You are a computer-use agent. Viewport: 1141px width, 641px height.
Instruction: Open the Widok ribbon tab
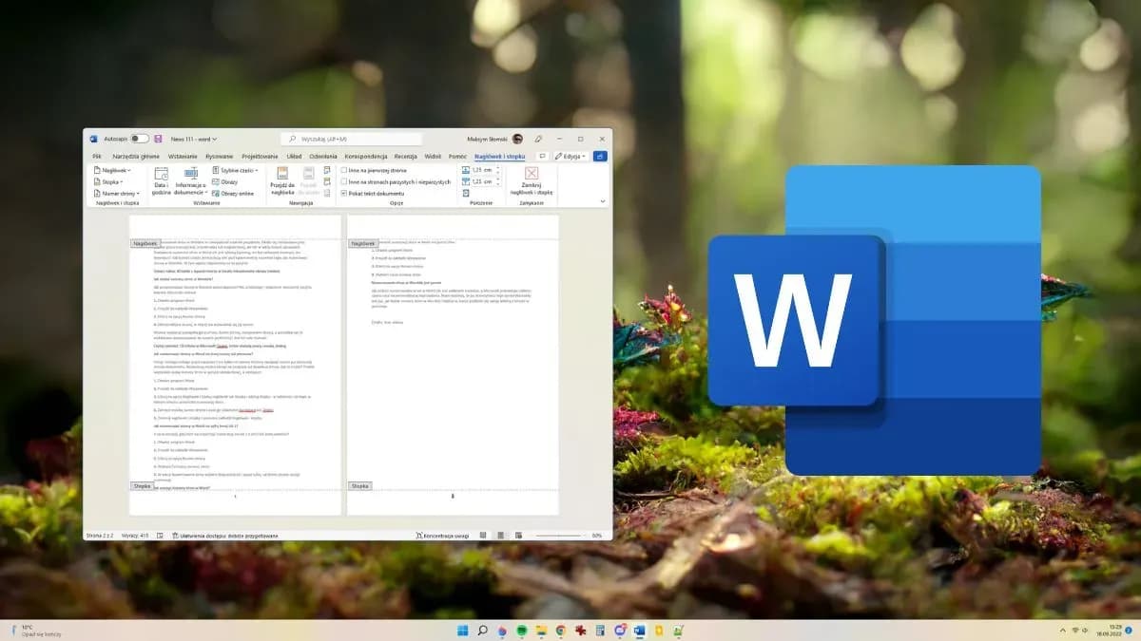[432, 155]
